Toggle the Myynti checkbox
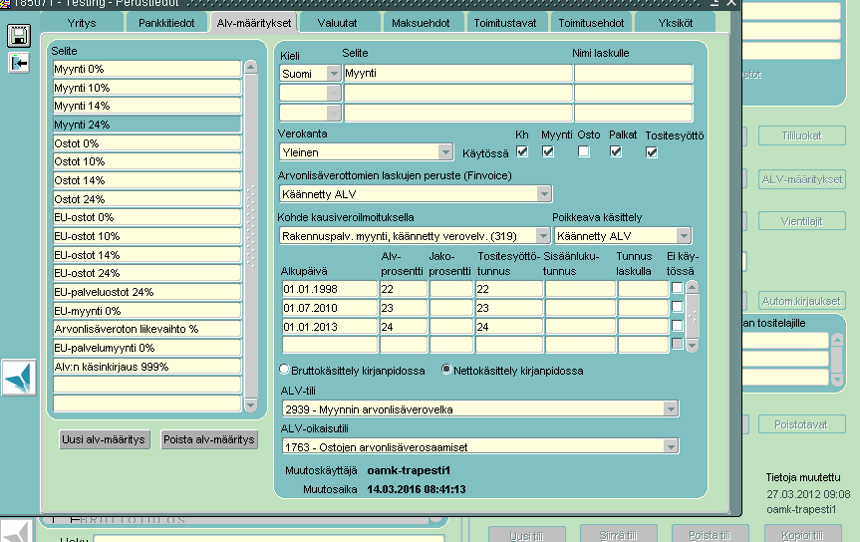 pyautogui.click(x=548, y=152)
